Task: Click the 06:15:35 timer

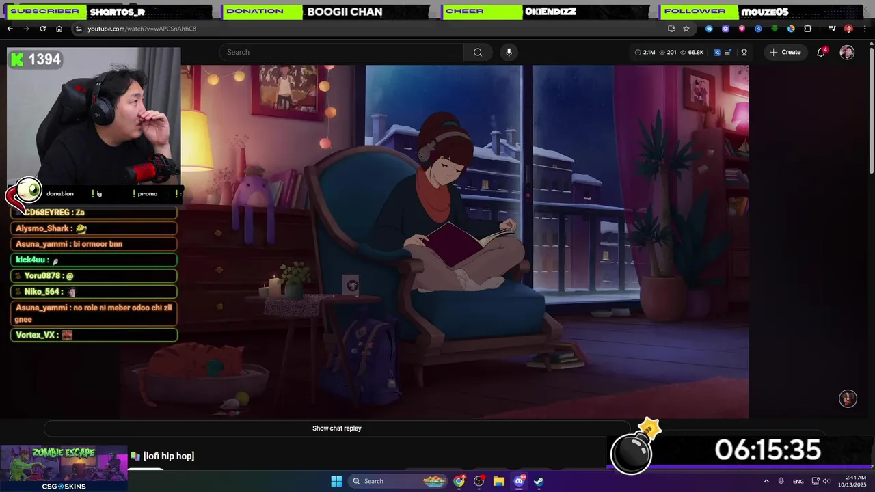Action: [x=767, y=450]
